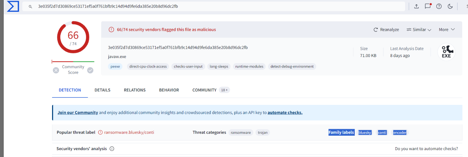Select the bluesky family label

[365, 132]
